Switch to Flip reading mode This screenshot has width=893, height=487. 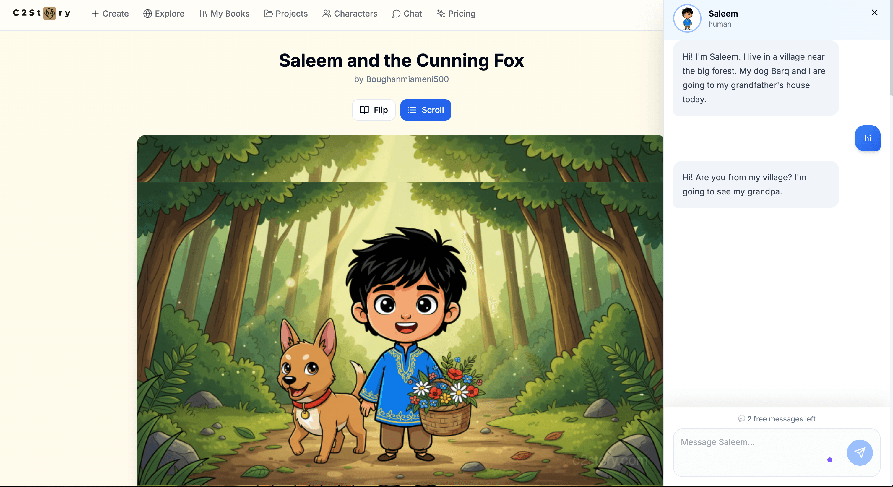(x=373, y=110)
